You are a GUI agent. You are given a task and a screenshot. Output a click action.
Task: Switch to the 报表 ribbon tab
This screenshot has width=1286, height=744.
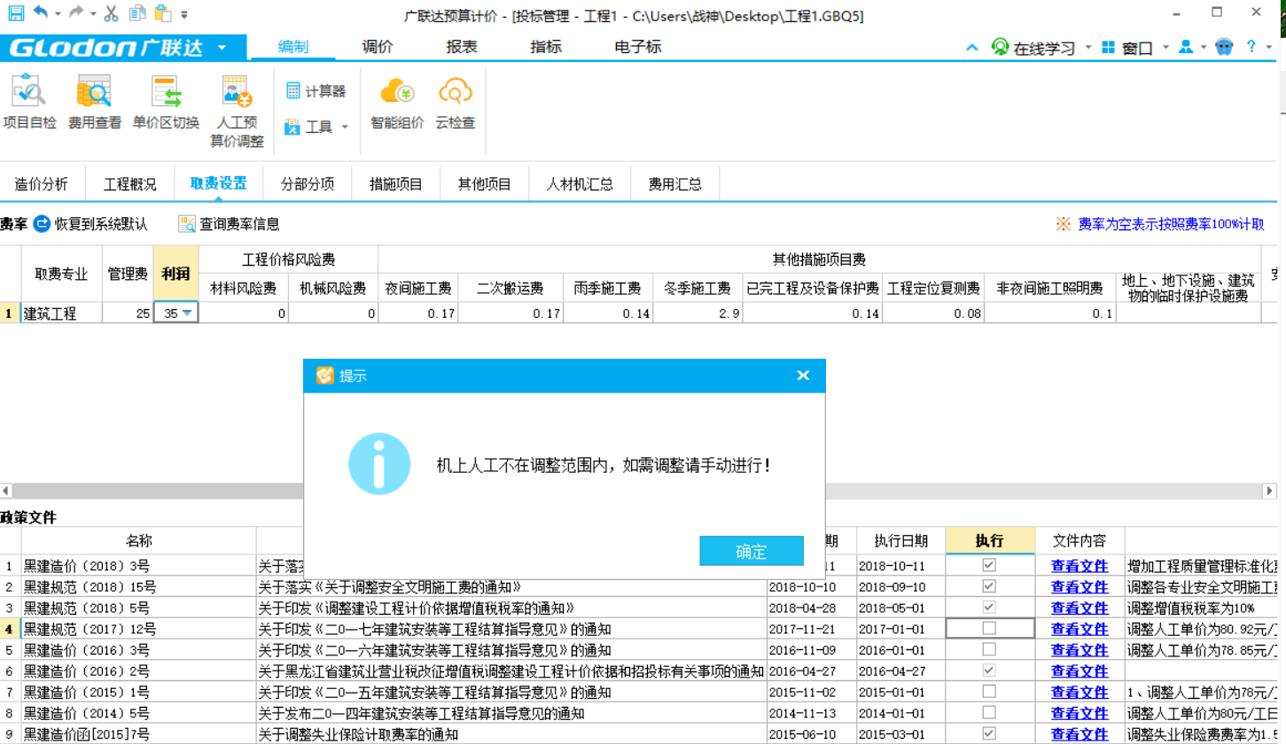coord(462,47)
